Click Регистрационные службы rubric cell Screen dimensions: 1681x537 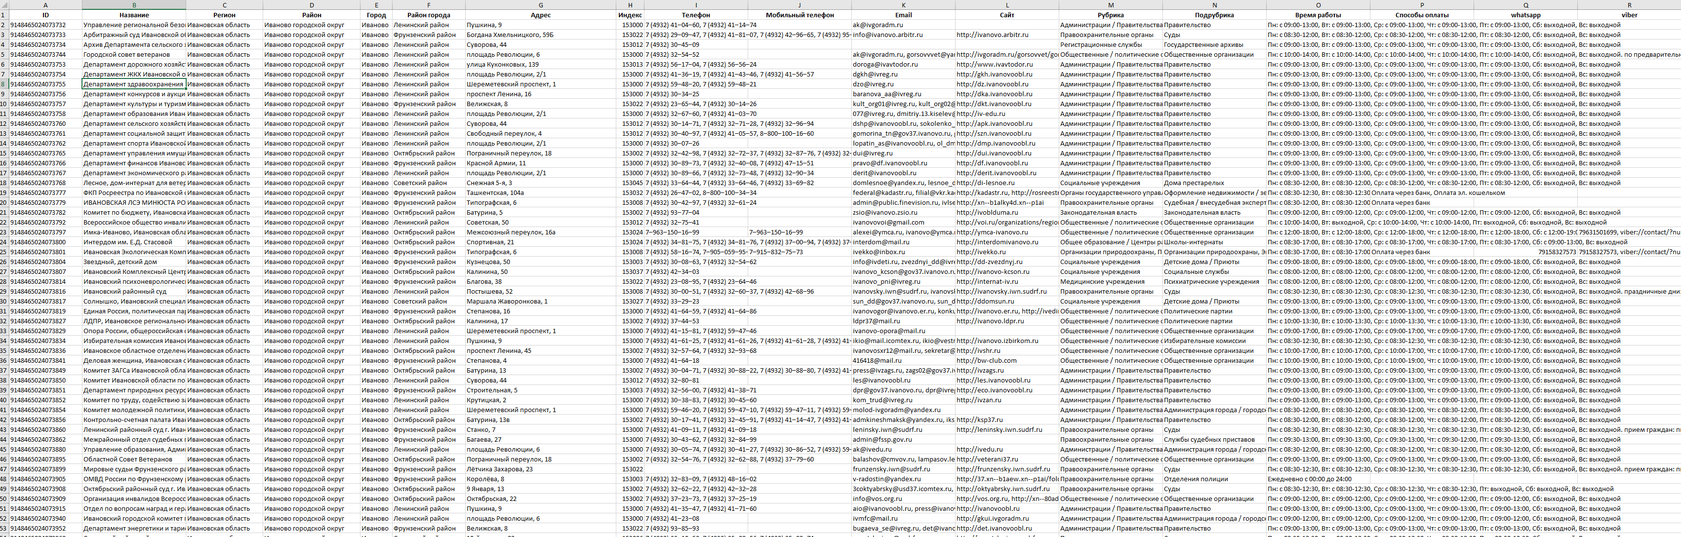point(1111,45)
